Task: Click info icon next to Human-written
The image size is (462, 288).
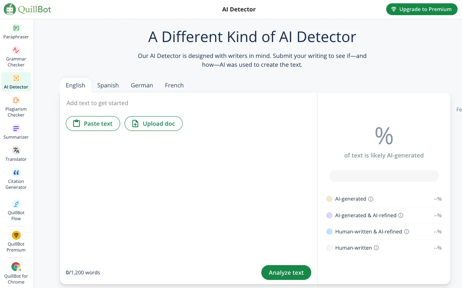Action: (376, 248)
